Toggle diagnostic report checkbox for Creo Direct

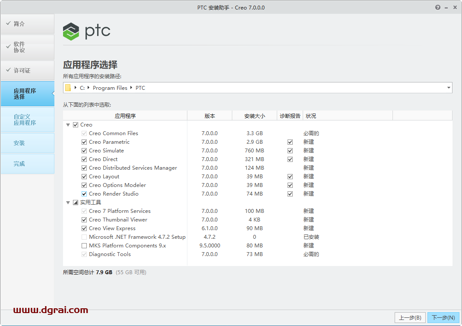tap(290, 159)
